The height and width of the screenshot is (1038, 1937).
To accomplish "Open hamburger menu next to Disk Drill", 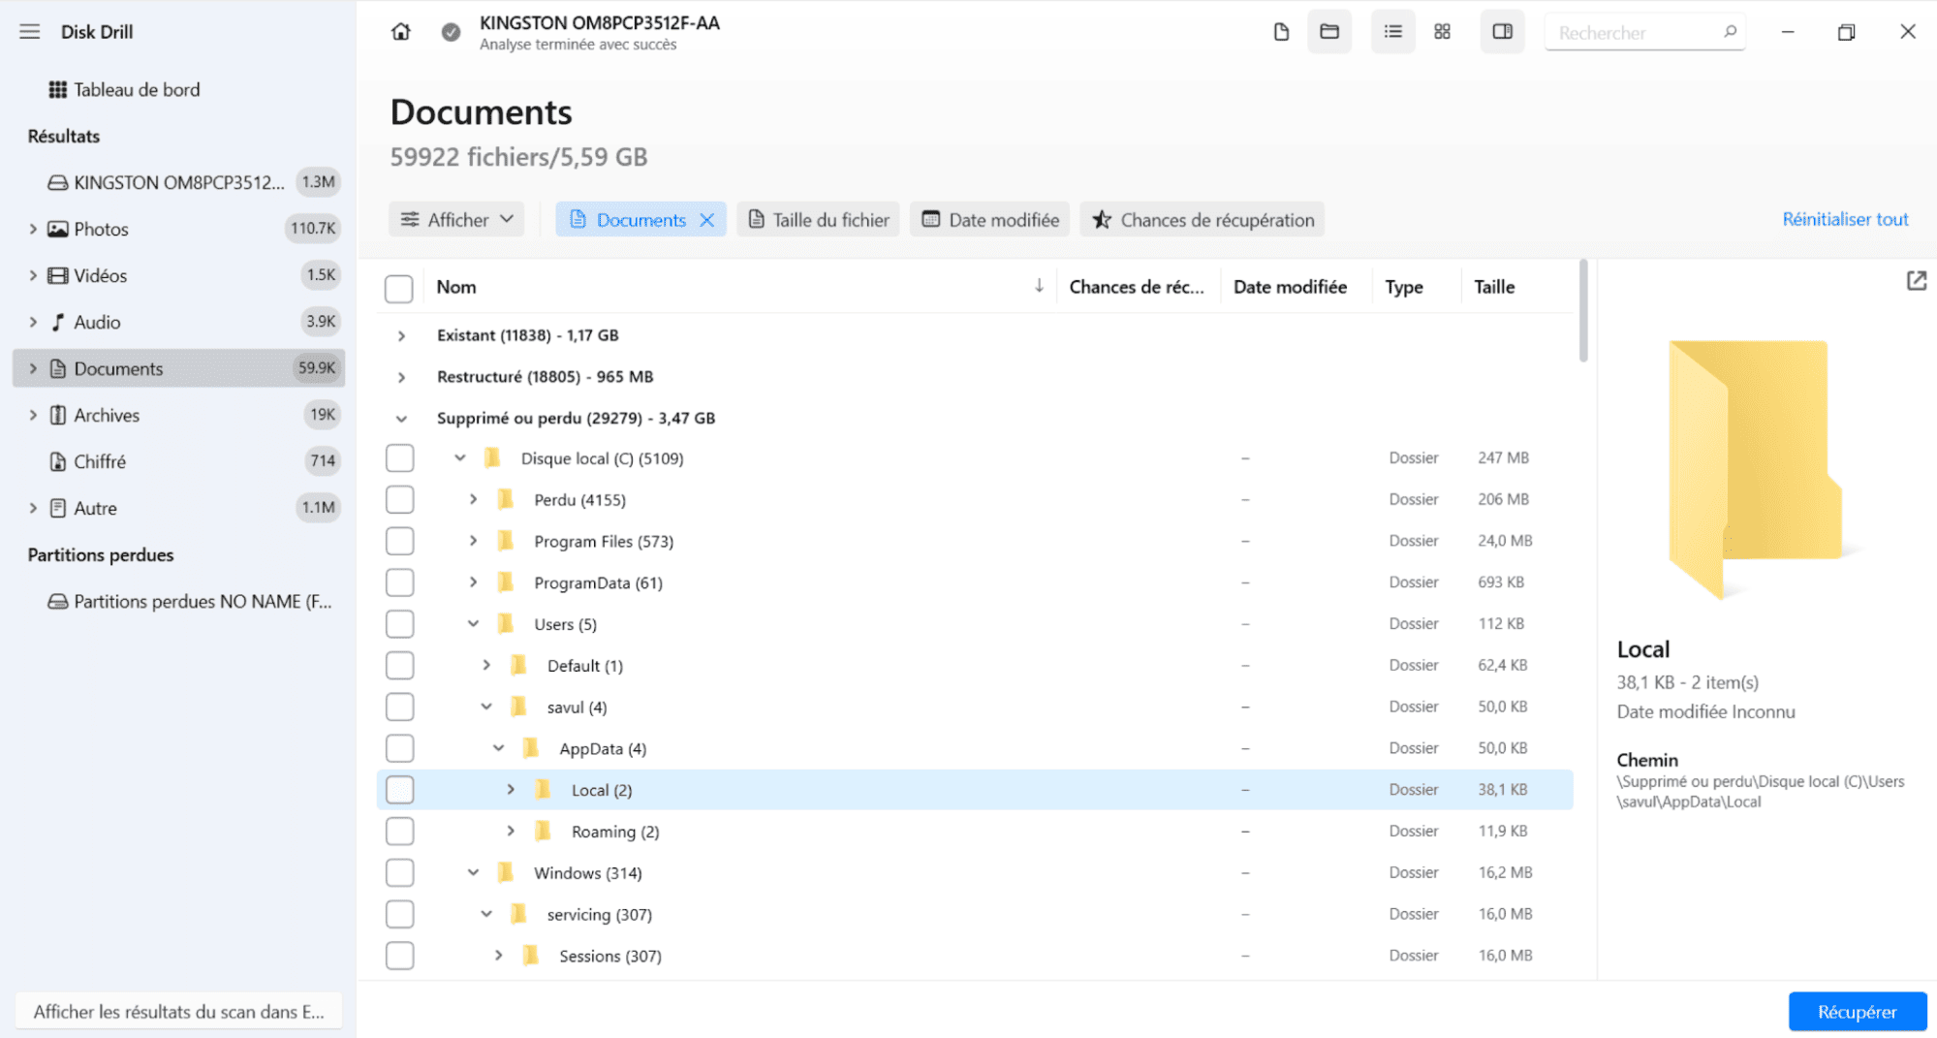I will [30, 32].
